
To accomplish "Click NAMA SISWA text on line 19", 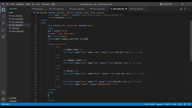I will (73, 49).
